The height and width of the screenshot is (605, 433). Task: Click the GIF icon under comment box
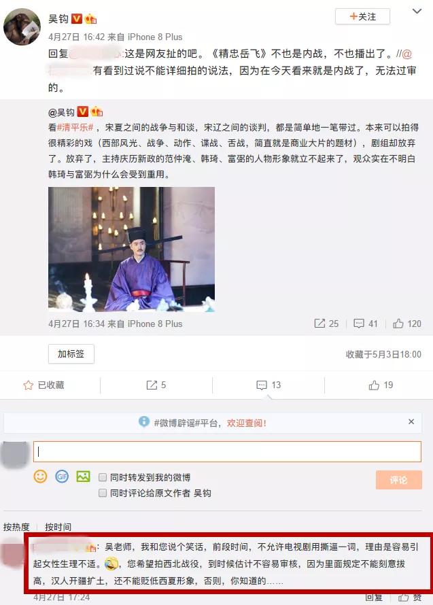pyautogui.click(x=62, y=477)
